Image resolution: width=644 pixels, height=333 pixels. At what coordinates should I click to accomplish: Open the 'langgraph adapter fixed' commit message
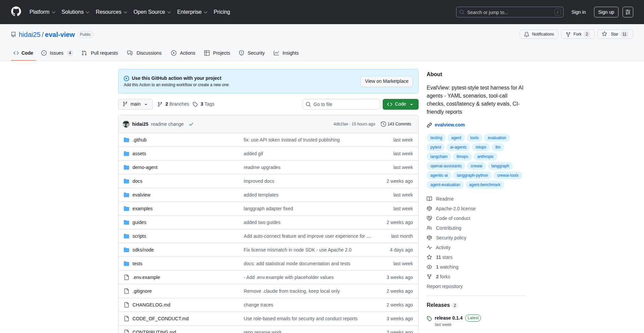pos(268,209)
